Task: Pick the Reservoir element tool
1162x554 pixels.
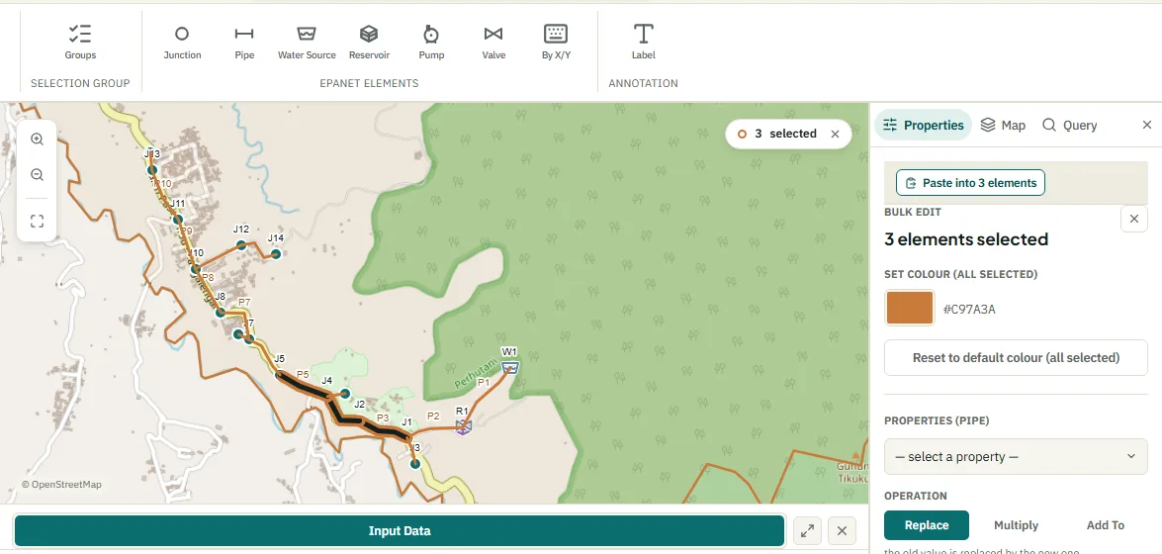Action: 369,43
